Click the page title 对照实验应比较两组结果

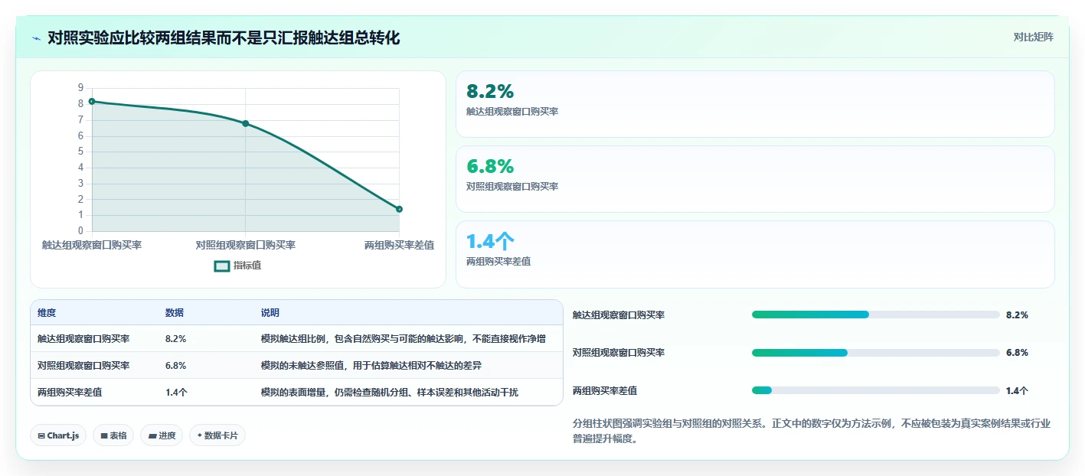tap(224, 37)
